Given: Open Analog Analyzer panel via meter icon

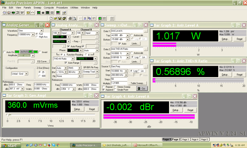Looking at the screenshot, I should click(9, 13).
